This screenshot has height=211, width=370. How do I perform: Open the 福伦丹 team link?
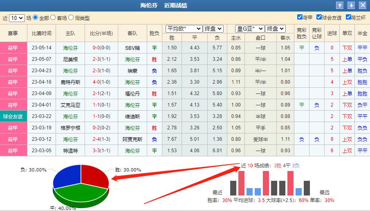[x=132, y=94]
